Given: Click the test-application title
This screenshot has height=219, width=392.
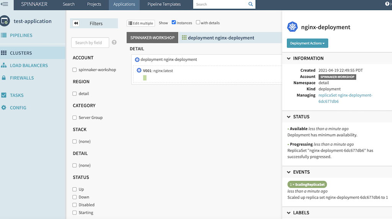Looking at the screenshot, I should [33, 21].
